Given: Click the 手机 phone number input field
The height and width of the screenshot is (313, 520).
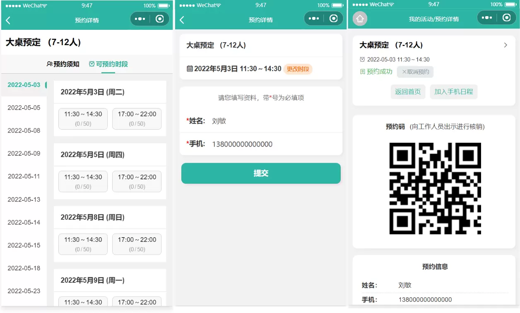Looking at the screenshot, I should click(261, 144).
